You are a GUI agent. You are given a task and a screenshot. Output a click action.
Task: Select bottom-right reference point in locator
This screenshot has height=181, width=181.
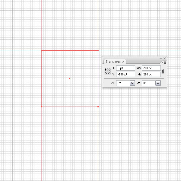(x=110, y=73)
